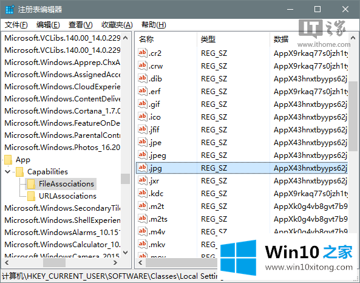
Task: Click the string value icon for .jpg
Action: (x=142, y=168)
